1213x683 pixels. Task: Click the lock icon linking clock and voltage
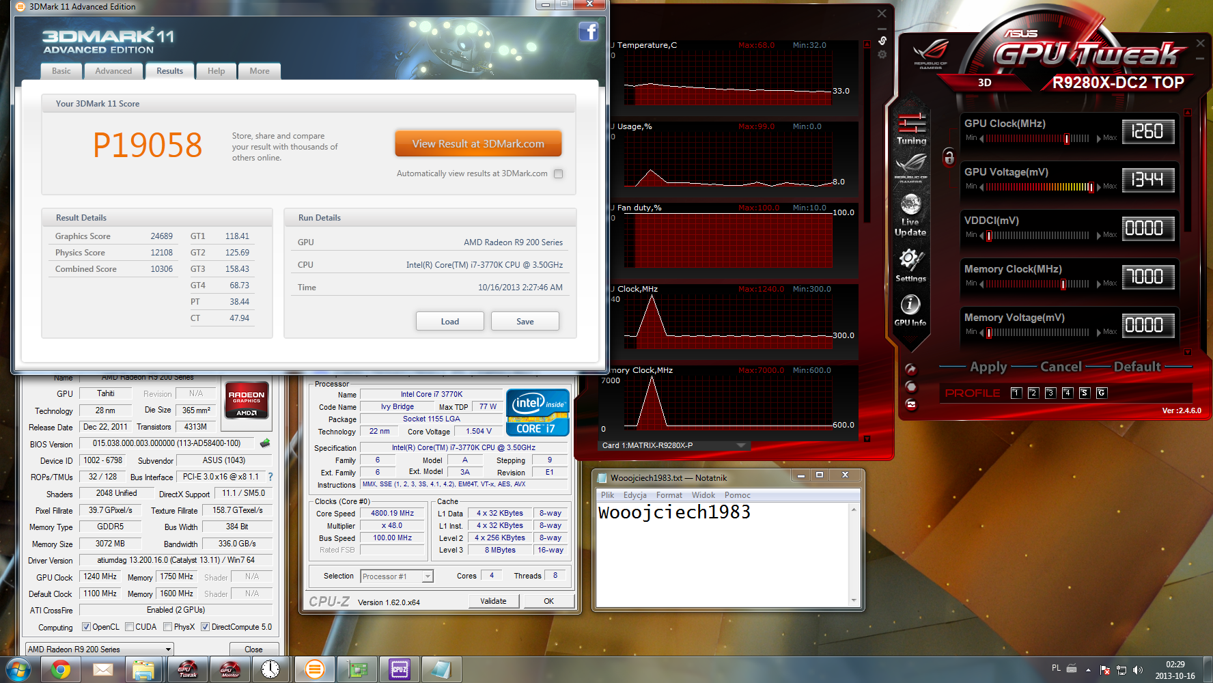click(949, 157)
